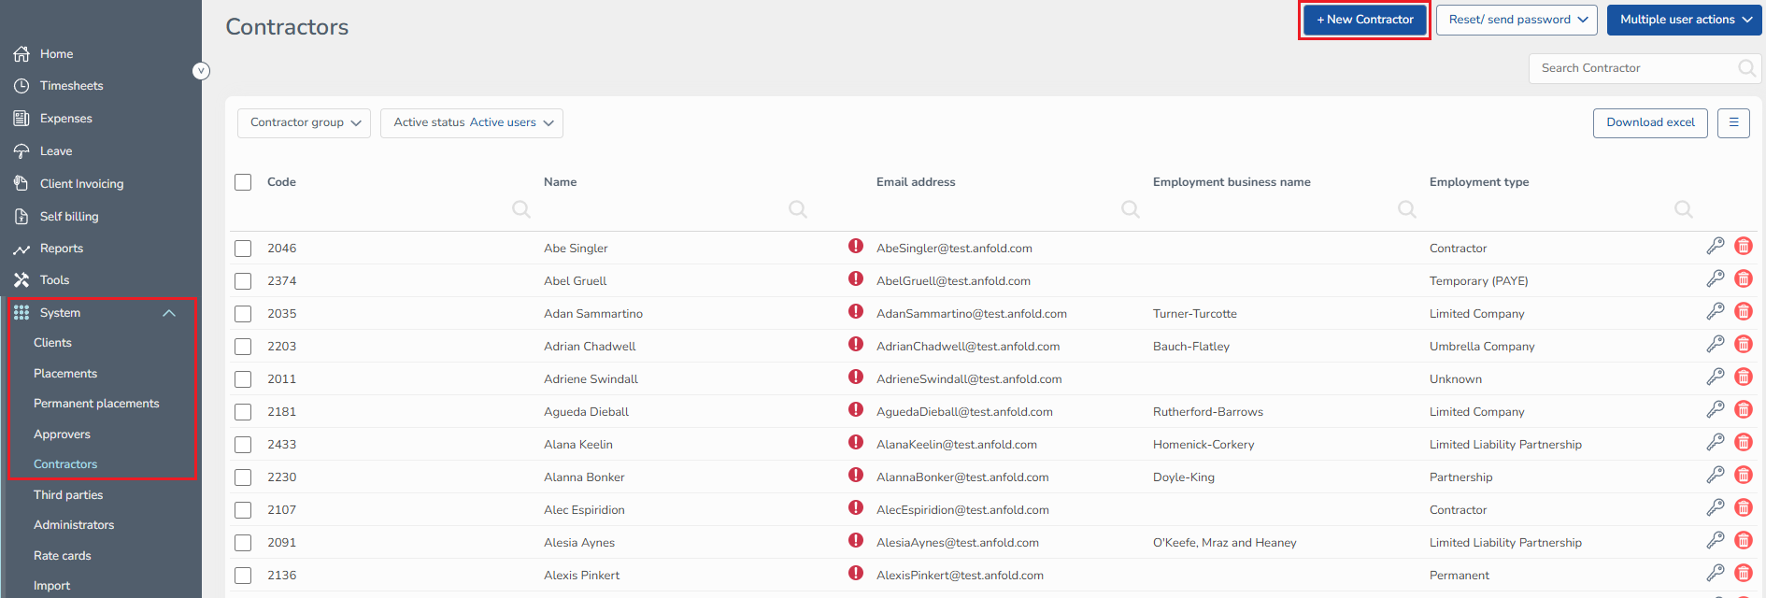Tick checkbox beside code 2181
1766x598 pixels.
coord(243,412)
